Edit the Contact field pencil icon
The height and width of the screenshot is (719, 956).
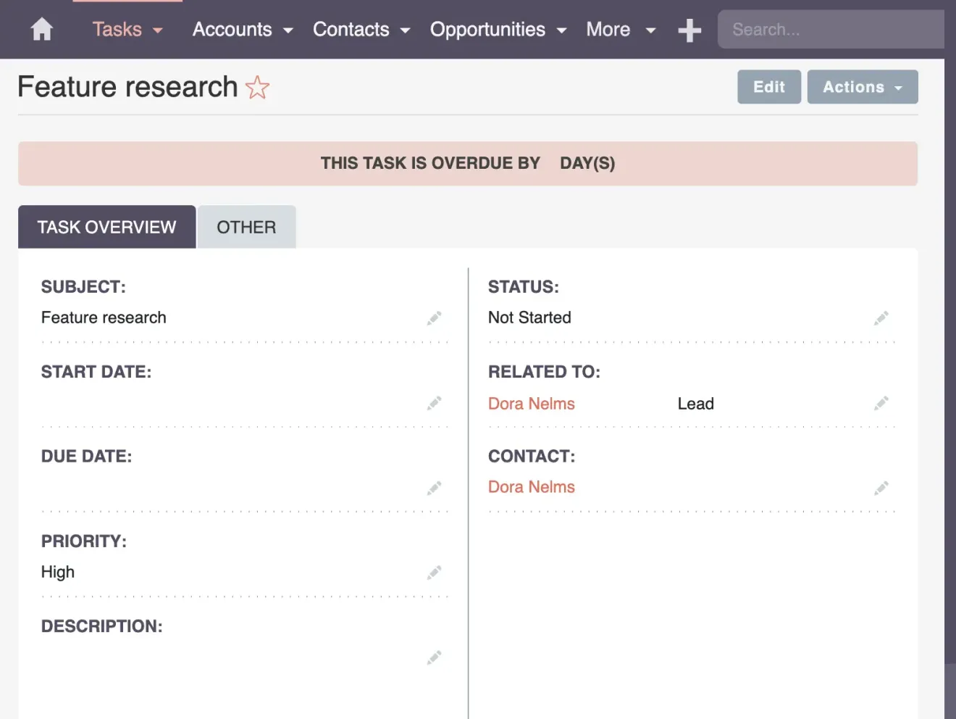tap(881, 488)
